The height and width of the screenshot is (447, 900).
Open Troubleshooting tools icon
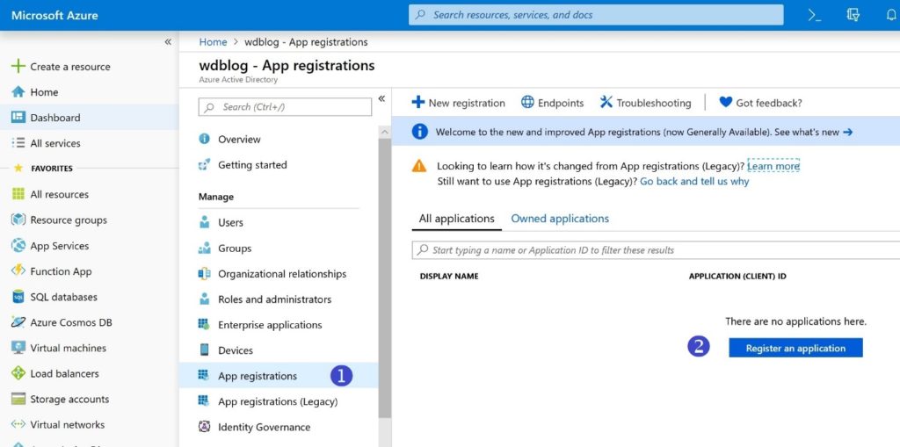606,103
